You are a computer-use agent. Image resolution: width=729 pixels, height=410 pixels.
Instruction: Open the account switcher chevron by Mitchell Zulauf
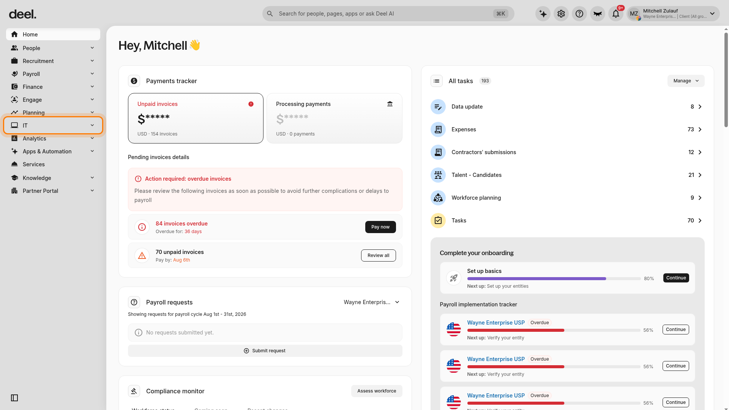click(x=712, y=14)
